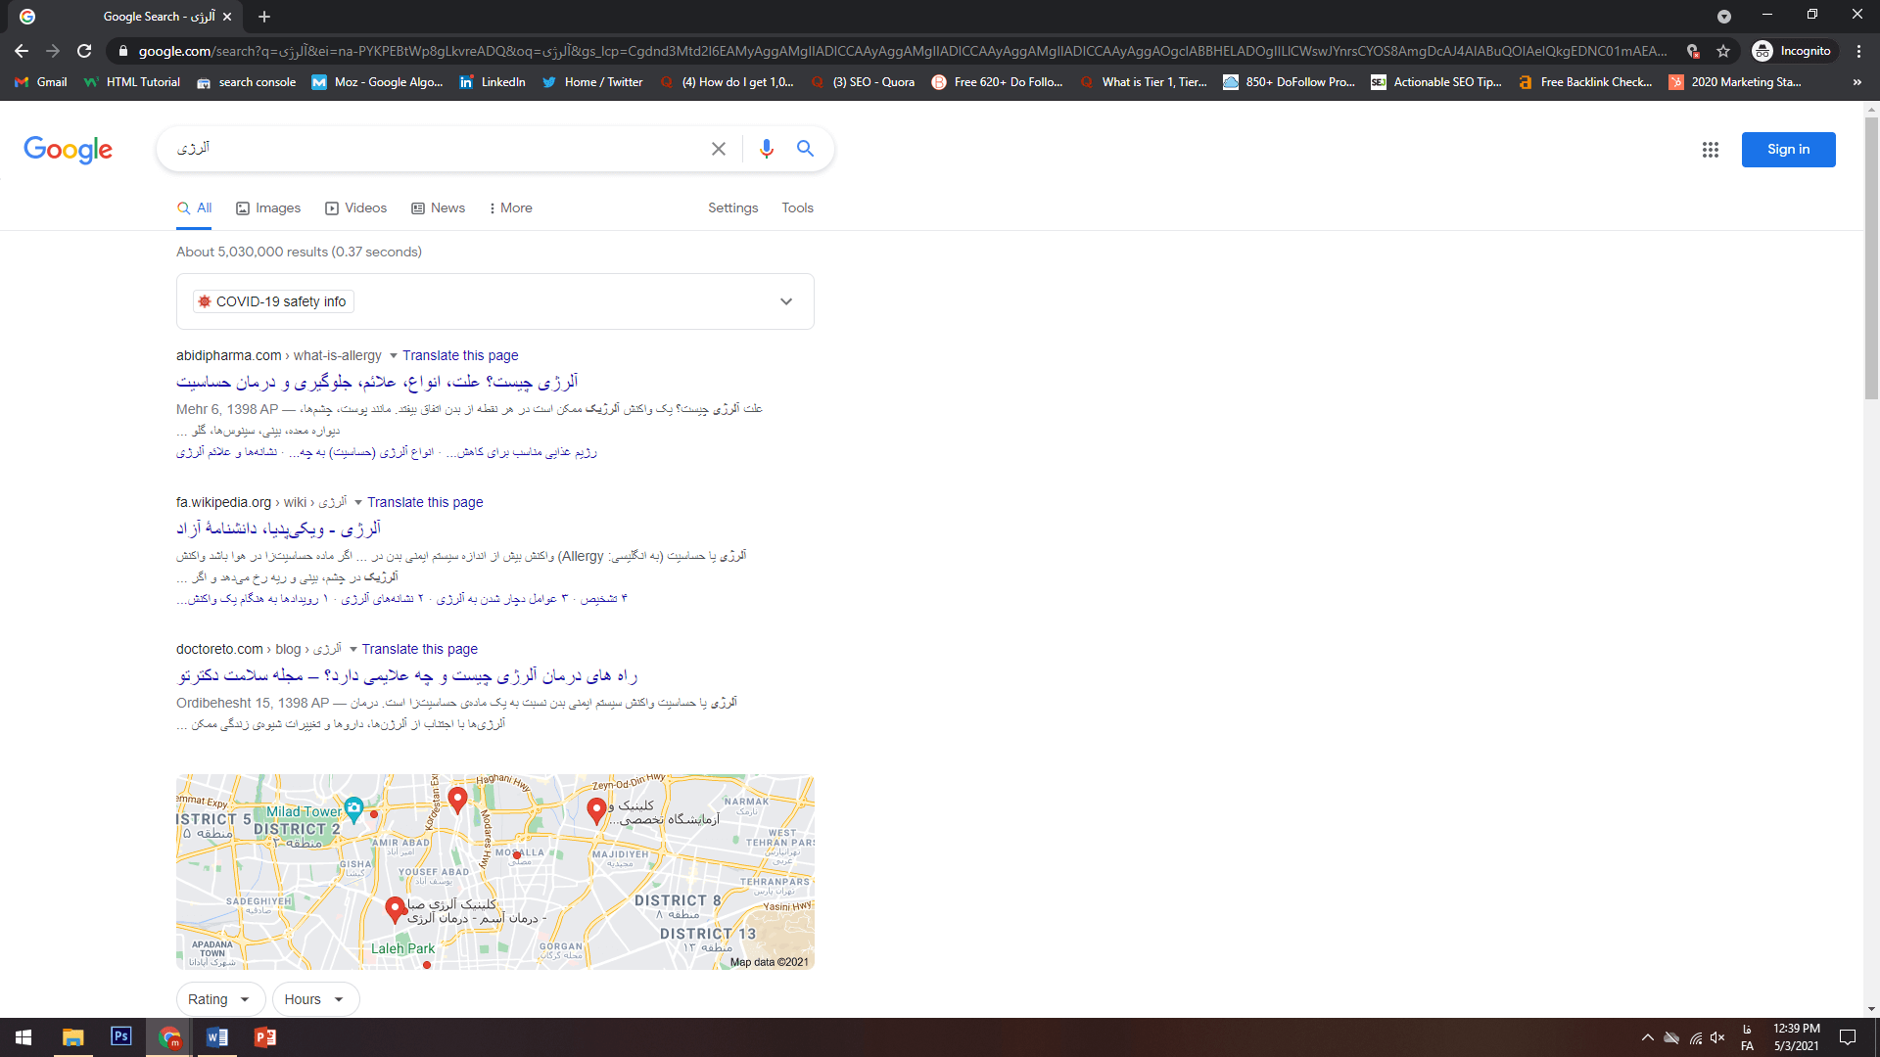
Task: Start voice search with the microphone
Action: pyautogui.click(x=767, y=149)
